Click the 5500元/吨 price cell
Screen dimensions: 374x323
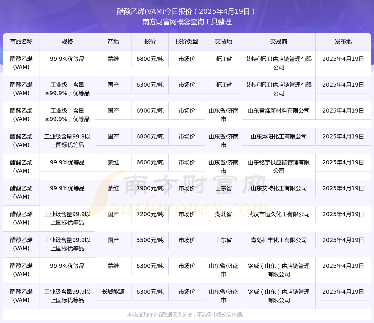click(x=150, y=240)
